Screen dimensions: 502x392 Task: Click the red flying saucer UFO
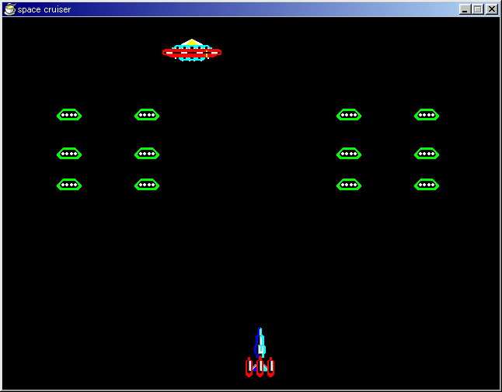tap(192, 51)
